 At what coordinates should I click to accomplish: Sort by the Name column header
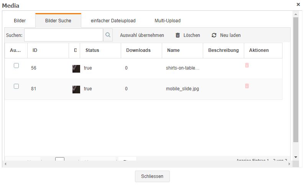click(173, 50)
